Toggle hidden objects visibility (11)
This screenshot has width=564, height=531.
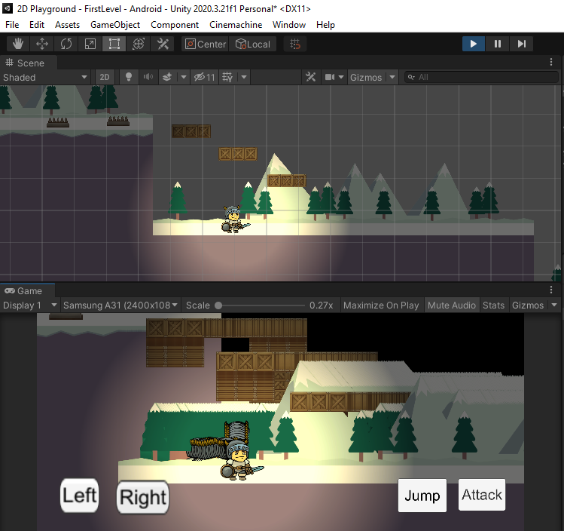(x=204, y=77)
